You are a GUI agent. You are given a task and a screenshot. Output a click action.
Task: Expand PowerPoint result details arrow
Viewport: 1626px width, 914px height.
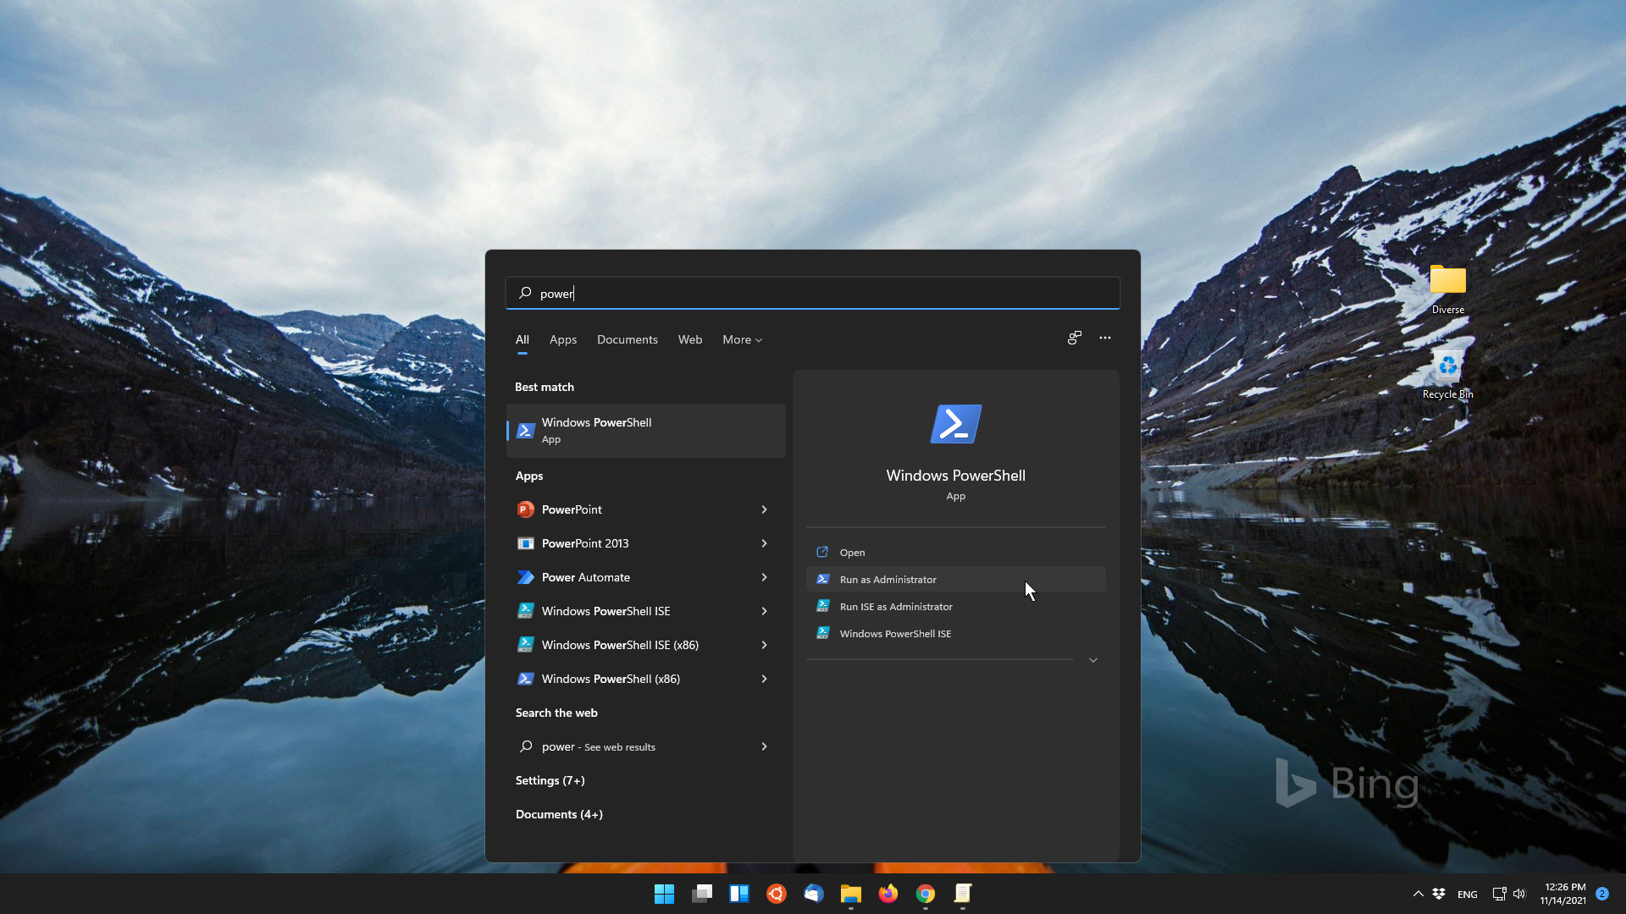click(x=764, y=509)
